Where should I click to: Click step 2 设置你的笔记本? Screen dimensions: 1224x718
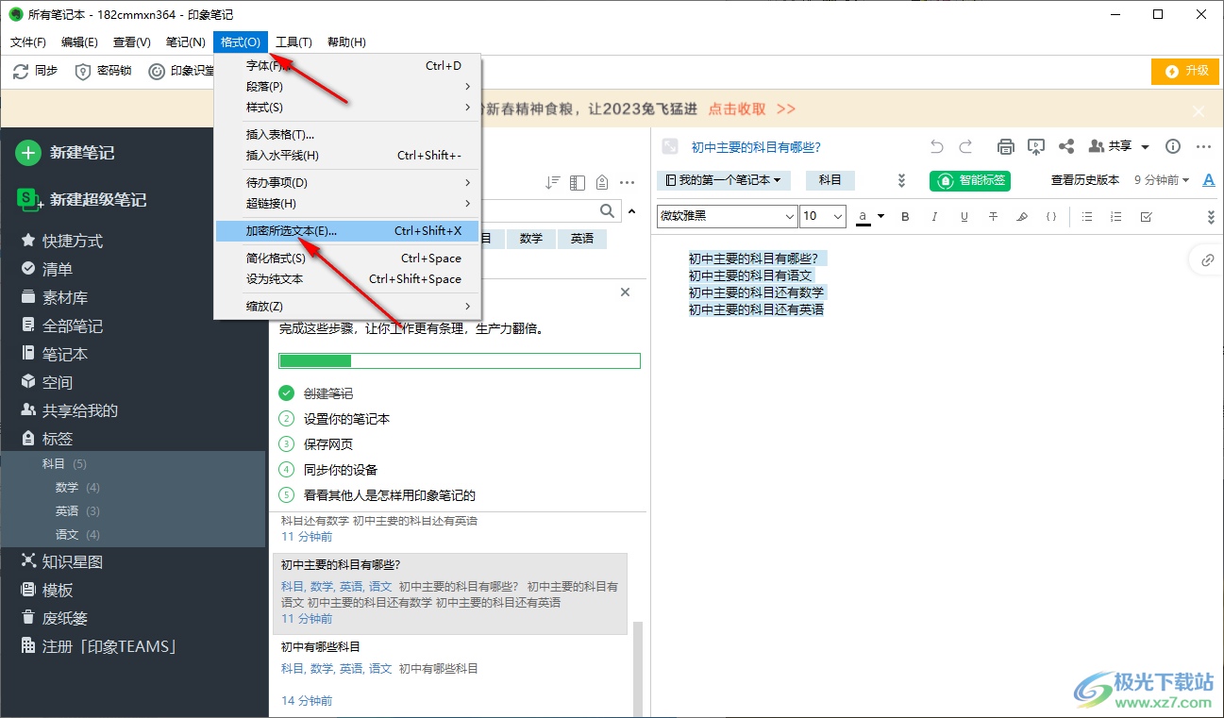click(x=346, y=419)
